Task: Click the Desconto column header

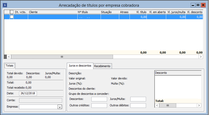Action: (178, 73)
